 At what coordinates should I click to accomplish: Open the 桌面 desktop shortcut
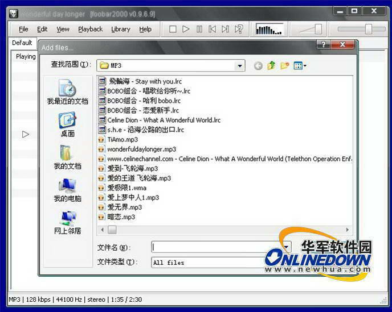pyautogui.click(x=67, y=124)
